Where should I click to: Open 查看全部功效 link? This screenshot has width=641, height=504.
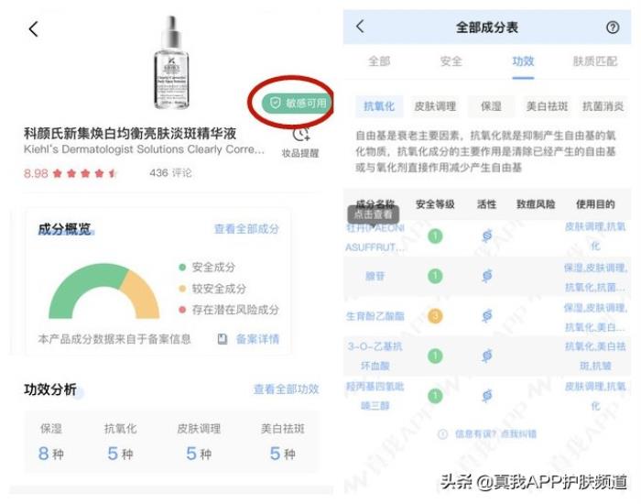click(286, 389)
